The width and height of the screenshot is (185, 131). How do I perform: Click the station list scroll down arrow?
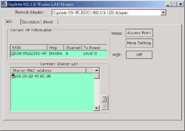click(96, 108)
